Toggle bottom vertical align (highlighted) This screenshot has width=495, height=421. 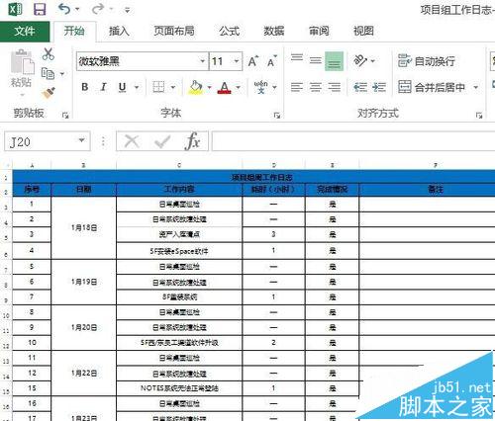(x=334, y=61)
